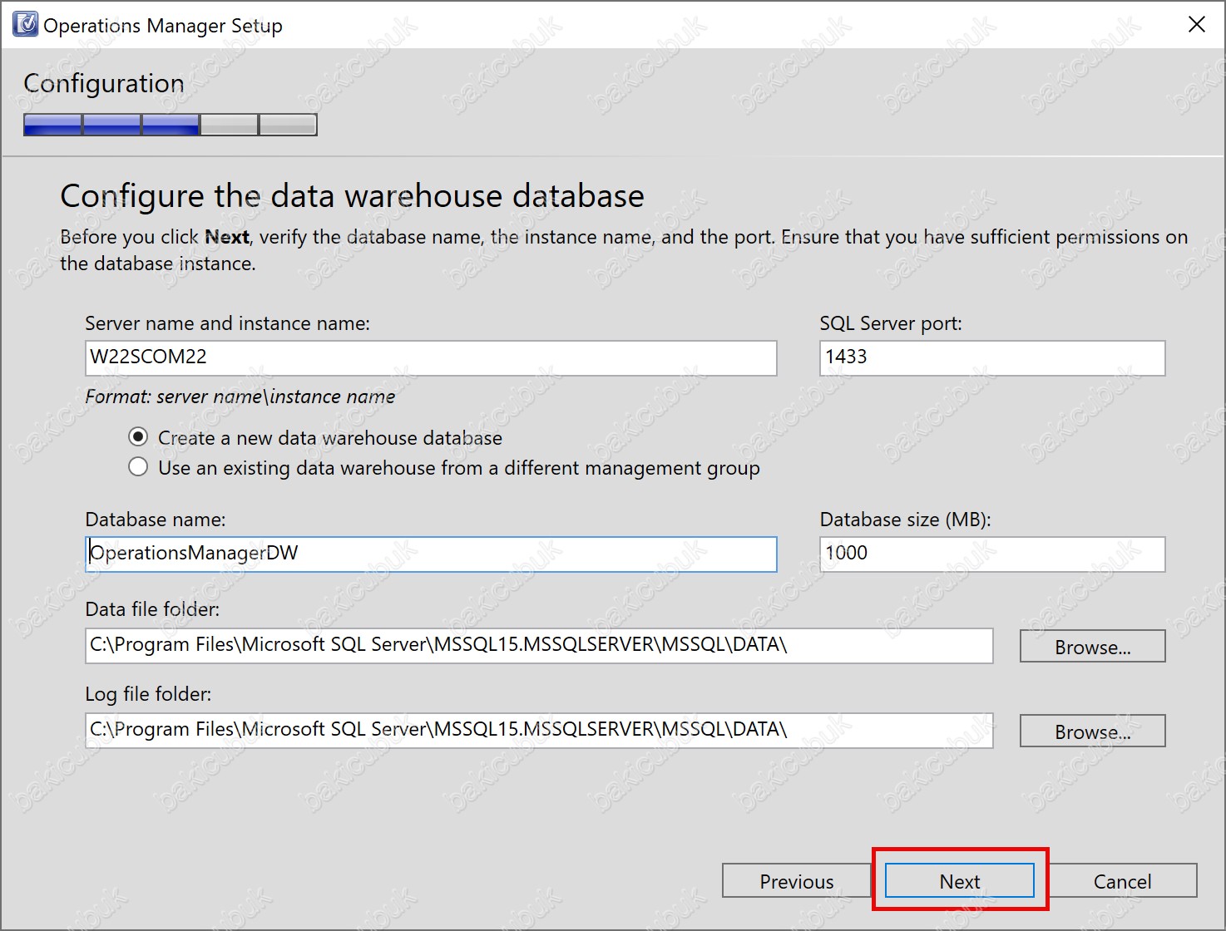The height and width of the screenshot is (931, 1226).
Task: Go back with the Previous button
Action: [x=796, y=881]
